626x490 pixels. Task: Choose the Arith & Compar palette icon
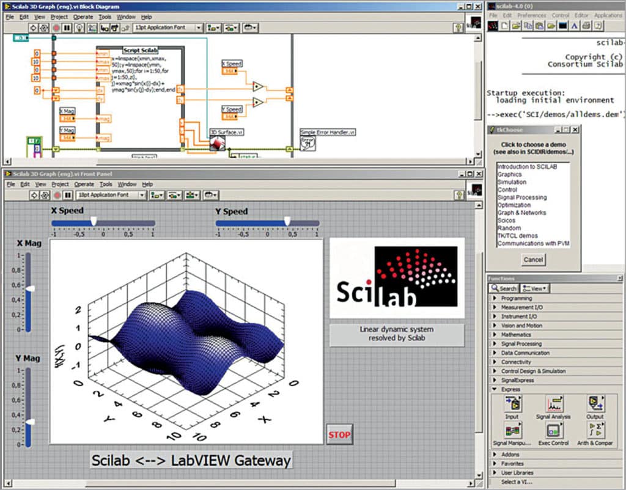pyautogui.click(x=596, y=431)
